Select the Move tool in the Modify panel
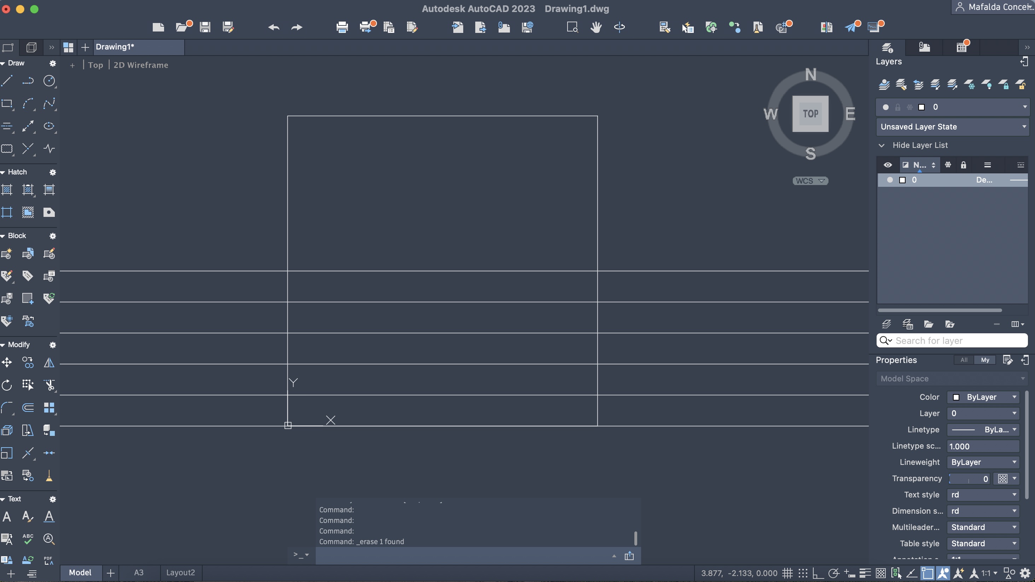 7,363
